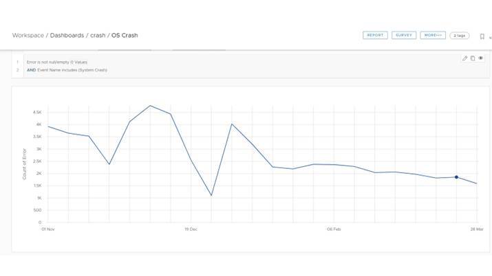Click the 06 Feb x-axis label

[x=334, y=230]
